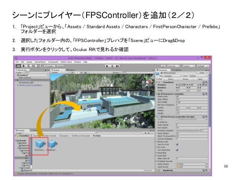Open Transform component gear menu
Viewport: 240px width, 180px height.
point(207,82)
